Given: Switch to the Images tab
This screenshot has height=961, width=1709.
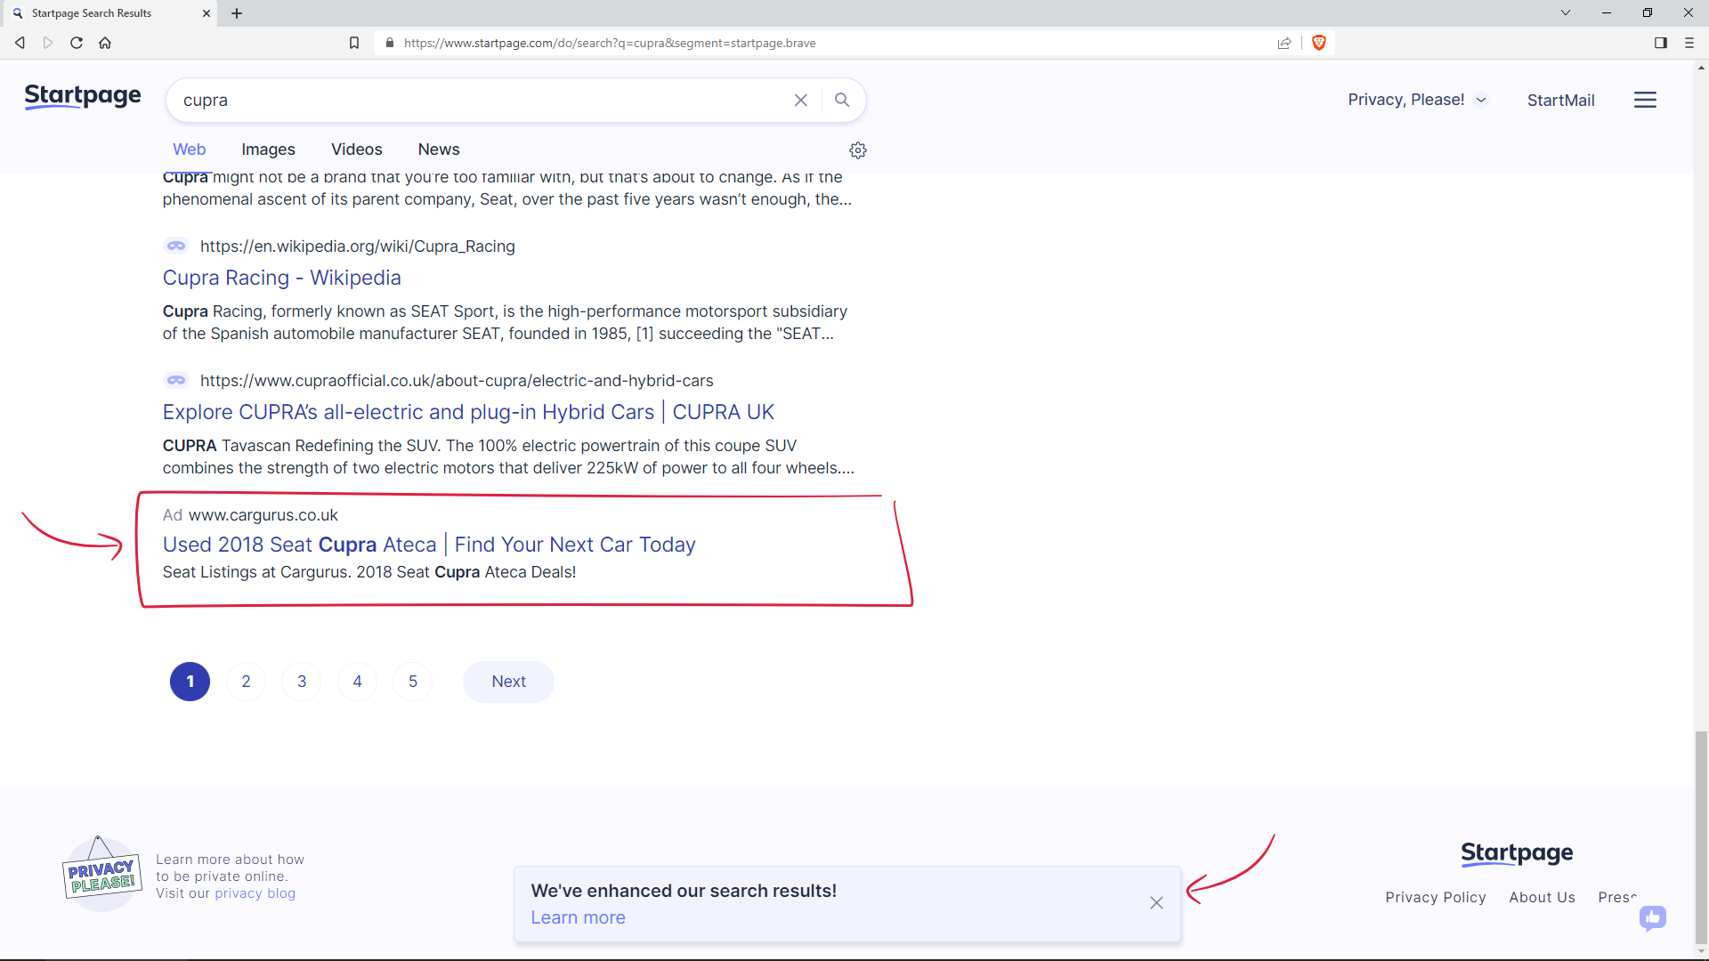Looking at the screenshot, I should [268, 149].
